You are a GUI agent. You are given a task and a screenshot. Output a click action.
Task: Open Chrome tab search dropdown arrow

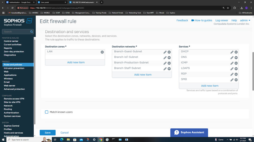(3, 2)
